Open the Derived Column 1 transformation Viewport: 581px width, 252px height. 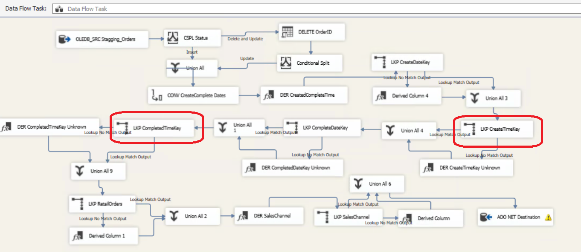tap(103, 235)
